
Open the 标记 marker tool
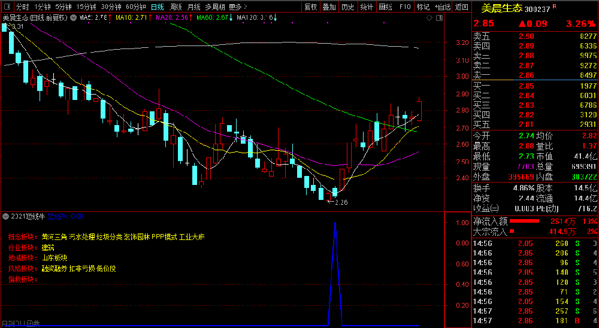(x=423, y=7)
